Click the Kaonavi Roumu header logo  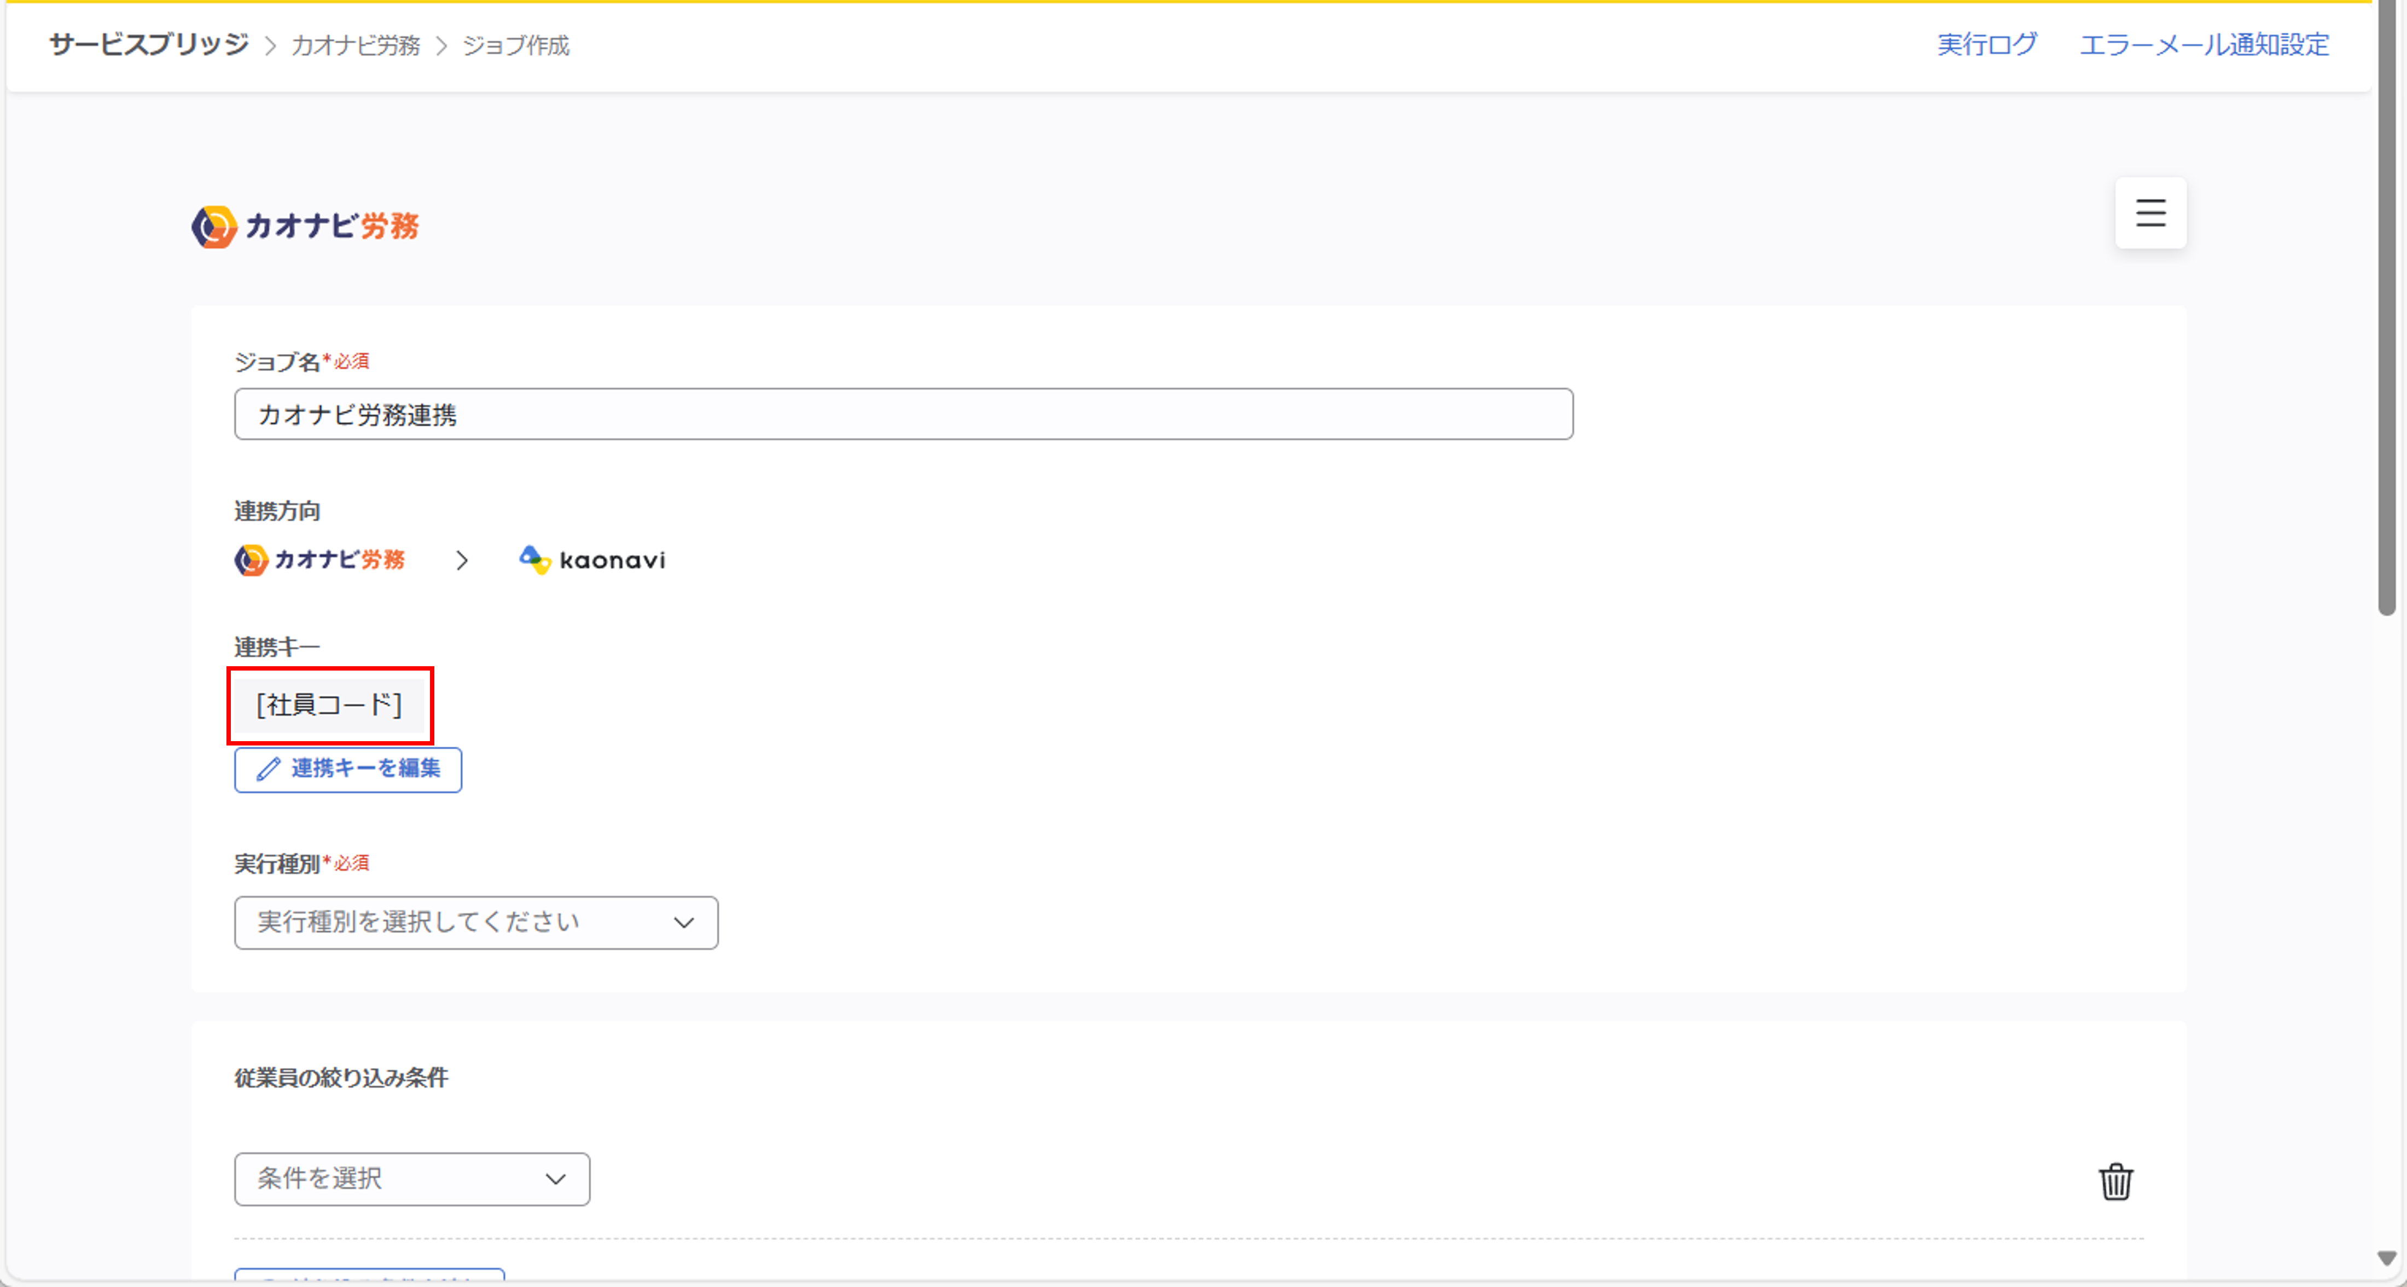click(306, 226)
